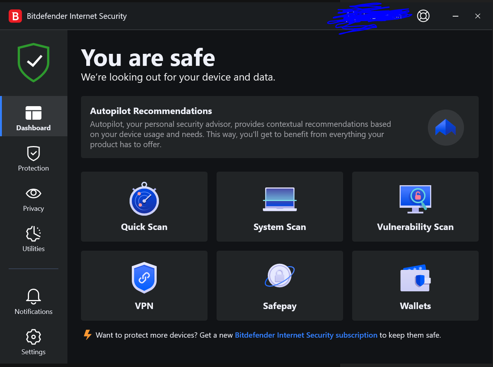Open the Utilities section
Viewport: 493px width, 367px height.
coord(34,239)
